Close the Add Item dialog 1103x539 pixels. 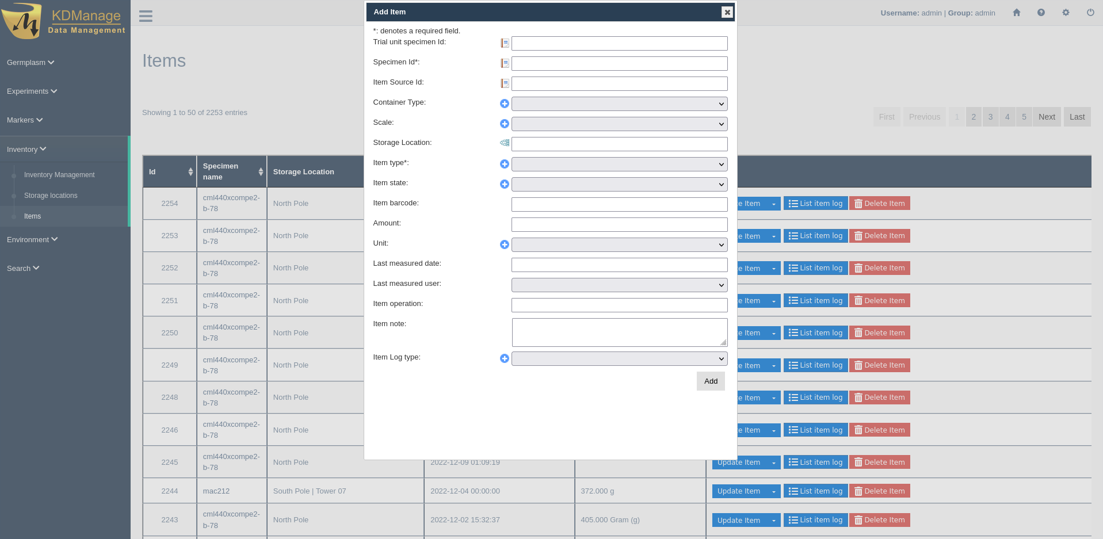727,12
